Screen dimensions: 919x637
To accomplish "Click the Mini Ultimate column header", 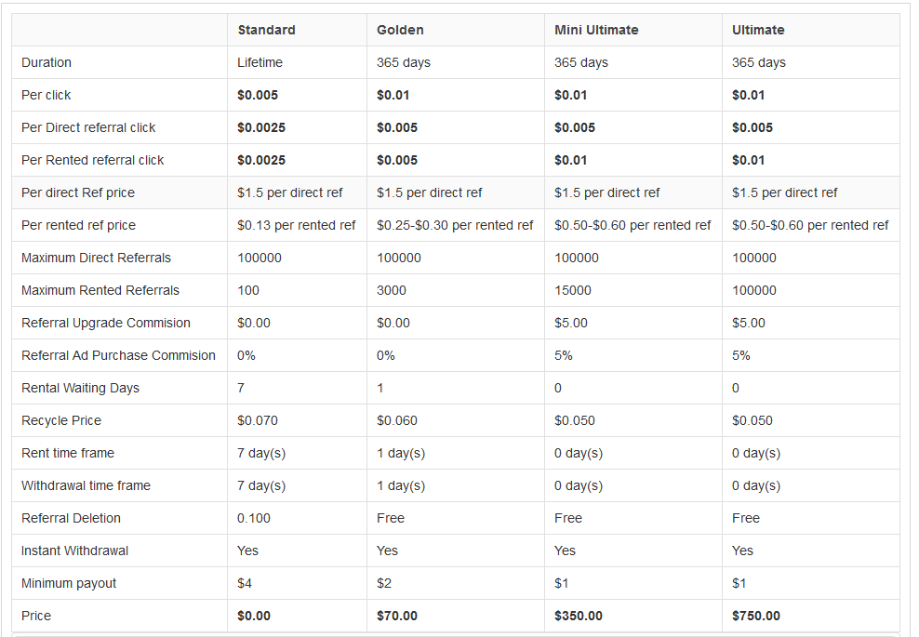I will tap(596, 30).
